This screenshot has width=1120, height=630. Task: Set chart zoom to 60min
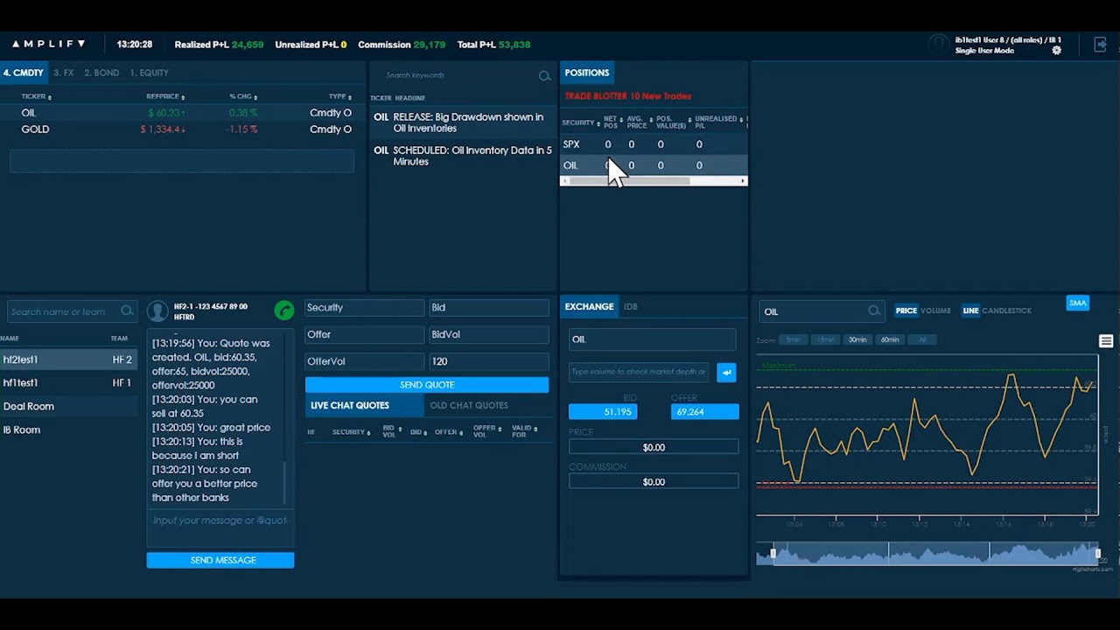[890, 339]
